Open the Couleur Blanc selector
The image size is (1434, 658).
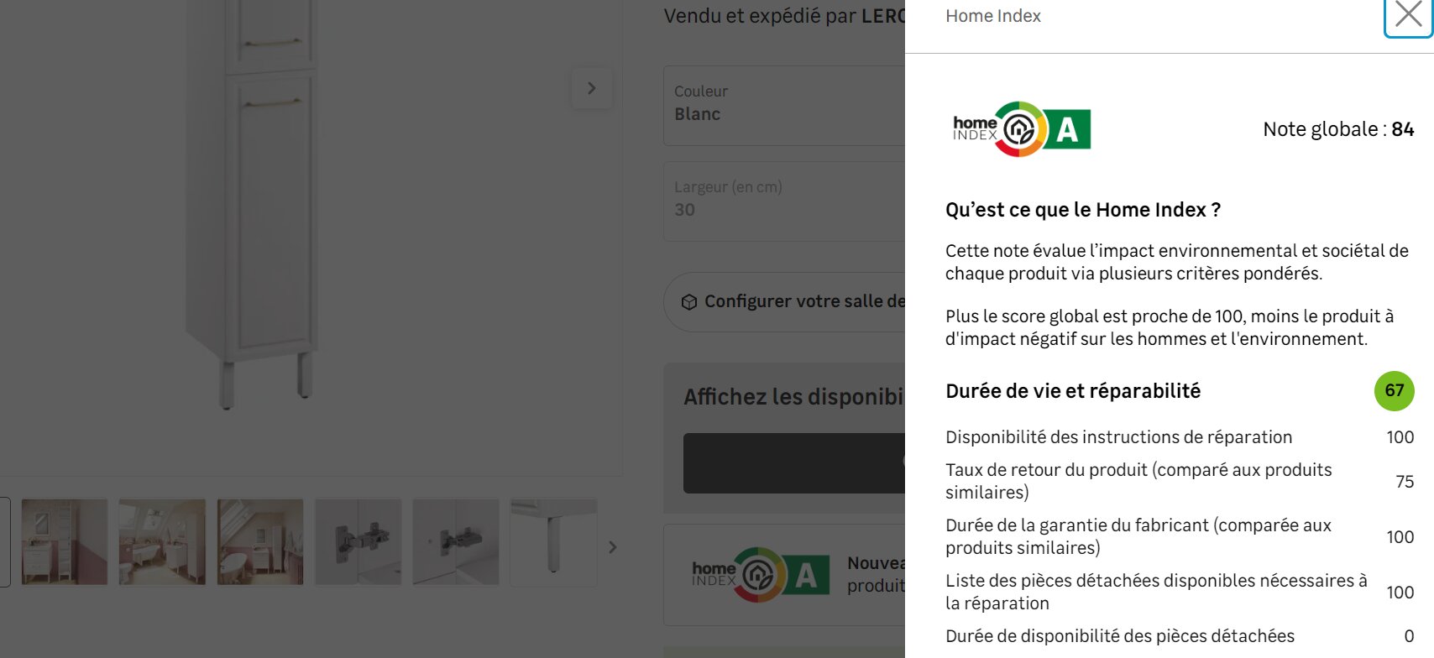pyautogui.click(x=784, y=105)
